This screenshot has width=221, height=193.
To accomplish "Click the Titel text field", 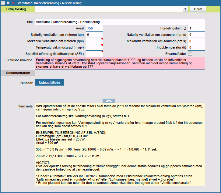I will click(x=120, y=22).
